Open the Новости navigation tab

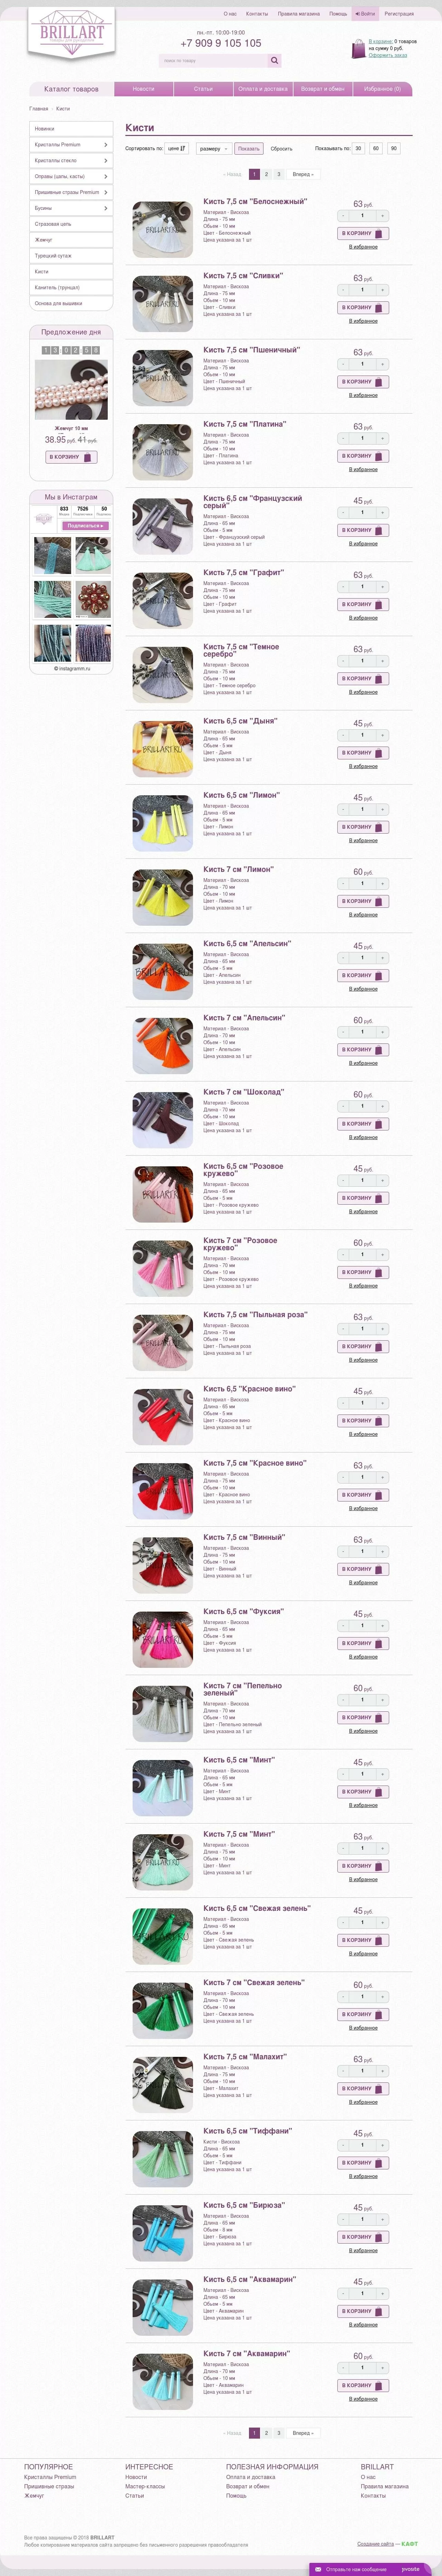(144, 89)
